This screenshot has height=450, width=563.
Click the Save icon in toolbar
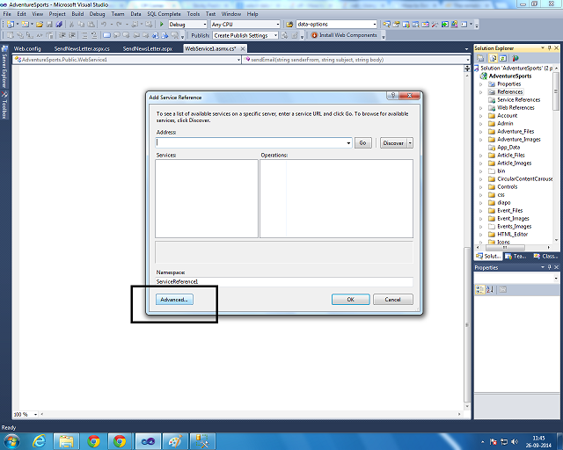49,25
